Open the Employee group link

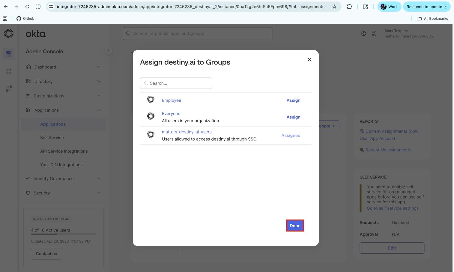click(172, 100)
